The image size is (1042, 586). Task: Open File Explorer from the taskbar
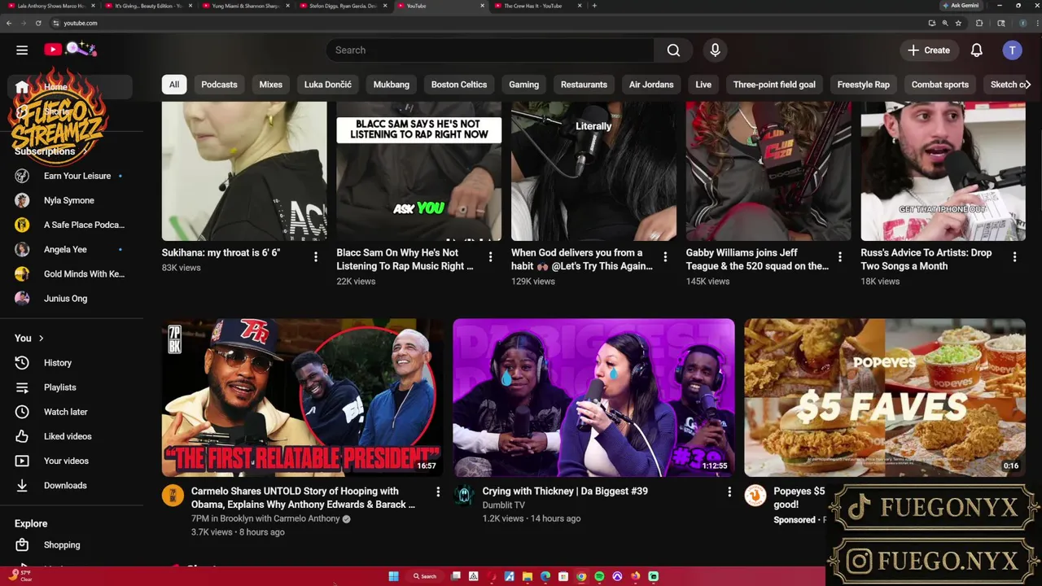tap(528, 576)
